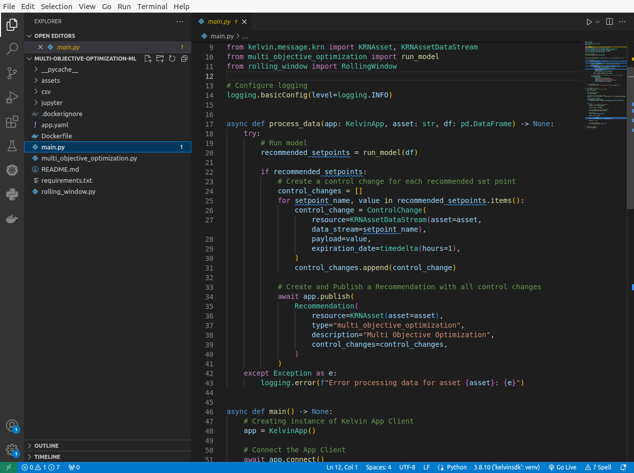Open the Testing flask view
The image size is (634, 473).
pos(12,146)
